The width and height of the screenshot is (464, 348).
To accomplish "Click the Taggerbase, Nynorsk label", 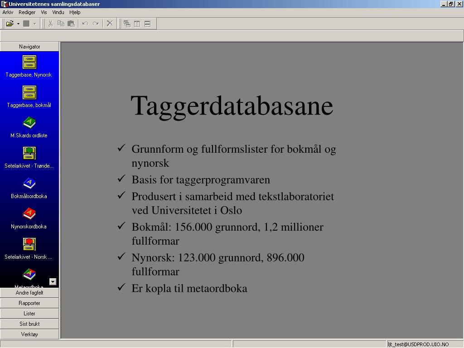I will 29,75.
